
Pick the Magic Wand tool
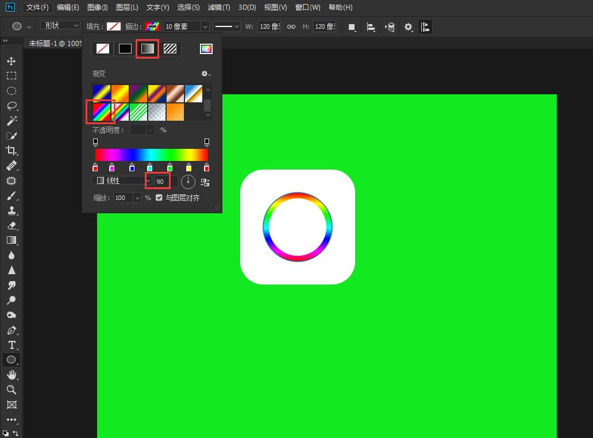click(x=11, y=121)
